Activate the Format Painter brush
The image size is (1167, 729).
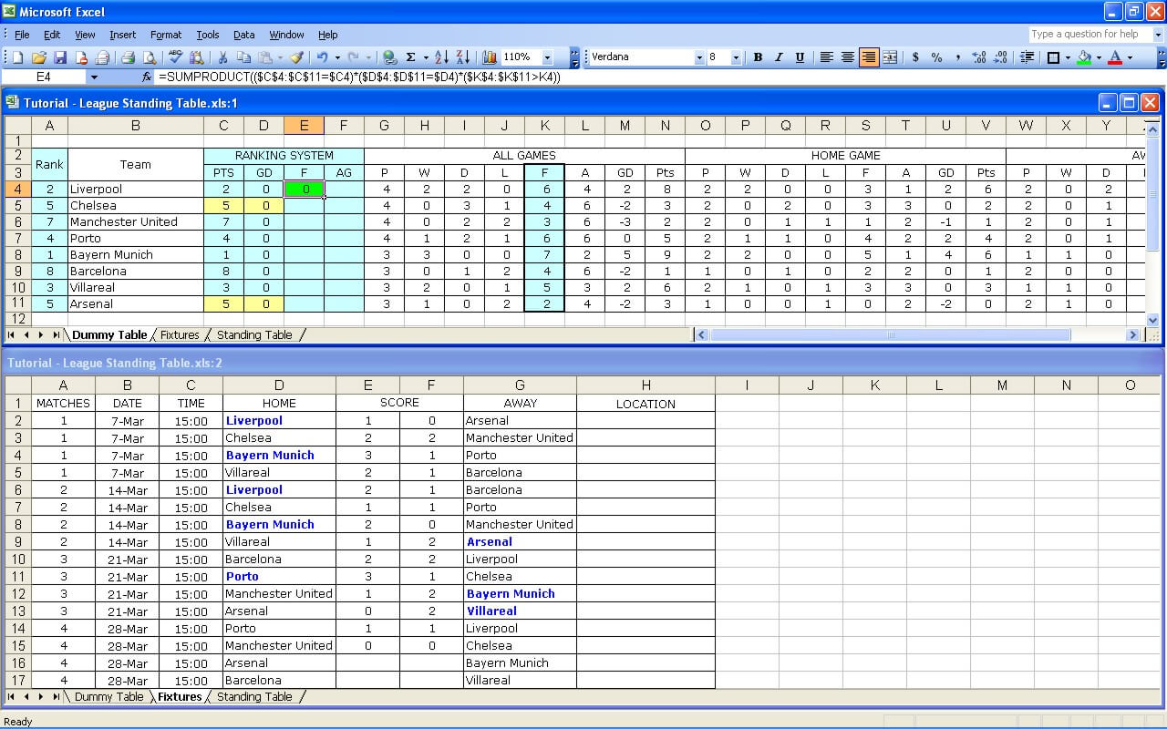click(x=296, y=57)
